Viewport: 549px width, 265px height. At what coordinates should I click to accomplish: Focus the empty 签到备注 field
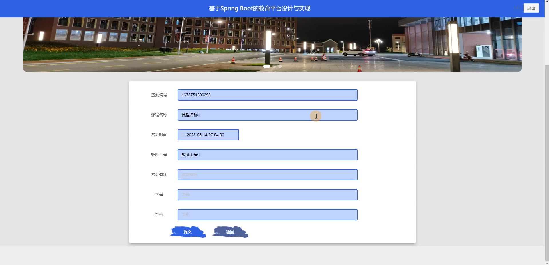click(x=267, y=175)
